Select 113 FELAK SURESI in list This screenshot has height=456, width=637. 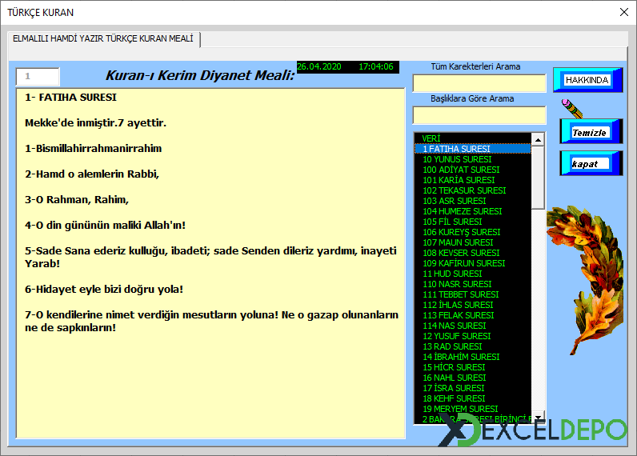[473, 315]
